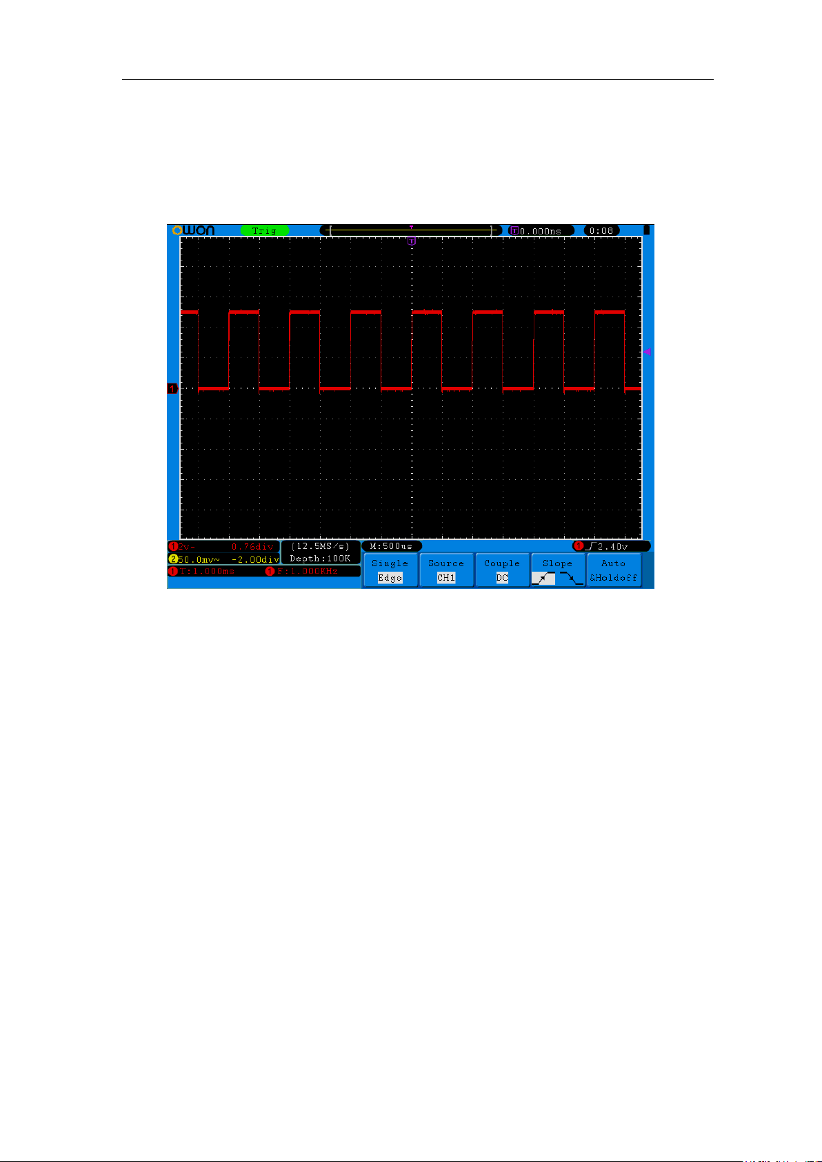Open the Single Edge trigger menu
Viewport: 822px width, 1162px height.
click(390, 570)
